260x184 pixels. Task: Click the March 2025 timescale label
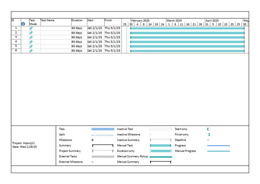coord(174,21)
